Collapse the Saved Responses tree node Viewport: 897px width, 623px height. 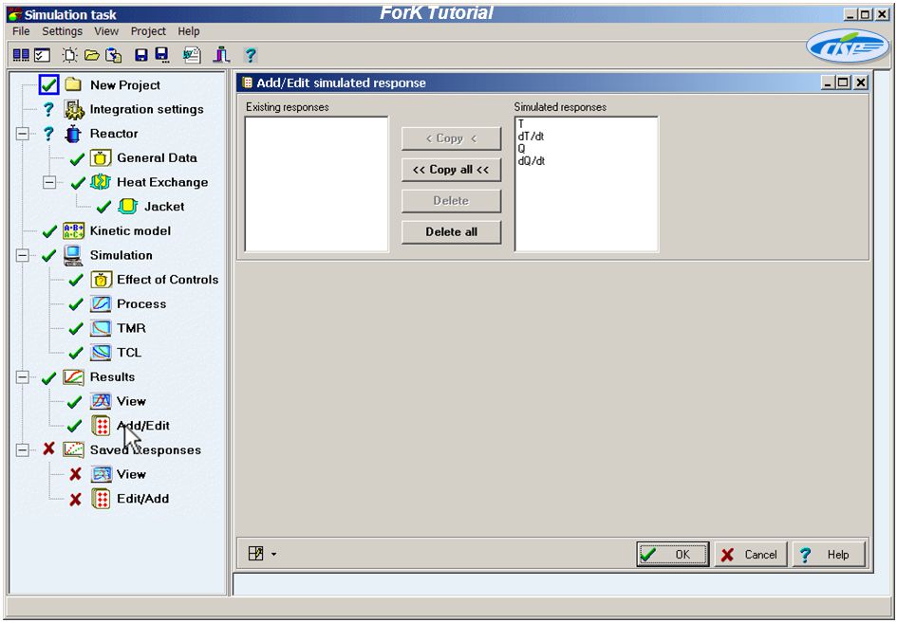(23, 449)
